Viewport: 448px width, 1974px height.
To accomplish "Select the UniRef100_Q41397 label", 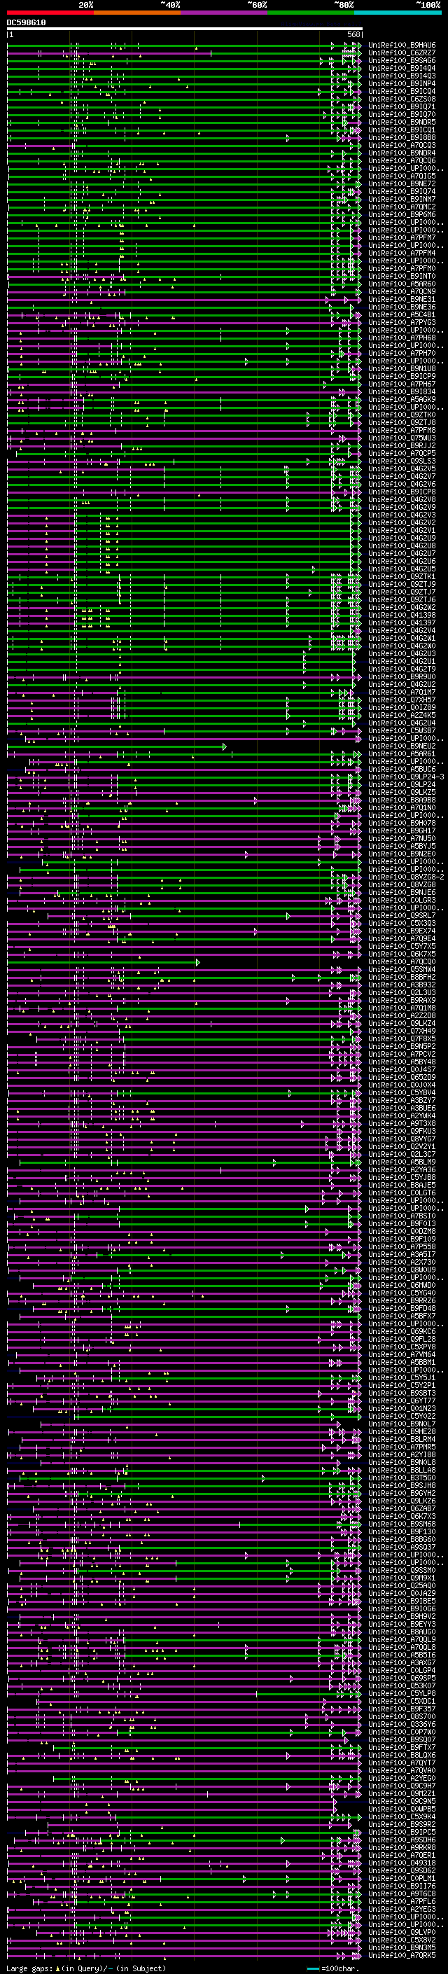I will click(x=402, y=623).
